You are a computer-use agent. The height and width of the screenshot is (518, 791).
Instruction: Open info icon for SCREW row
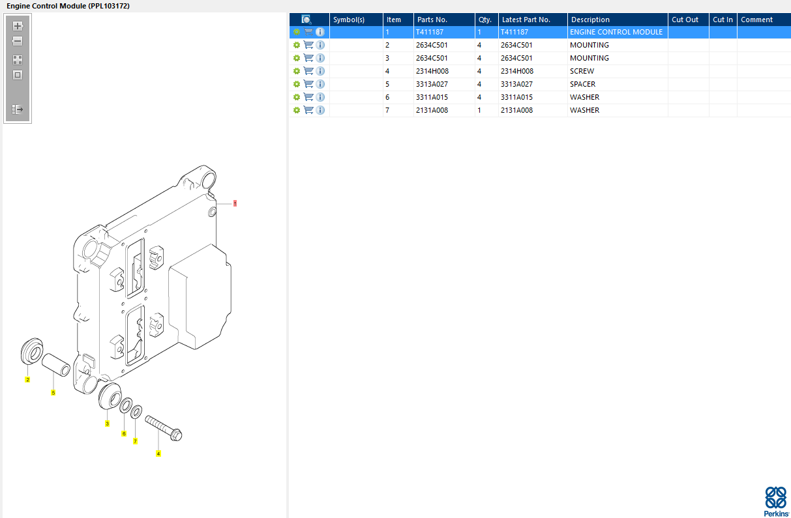[x=320, y=71]
